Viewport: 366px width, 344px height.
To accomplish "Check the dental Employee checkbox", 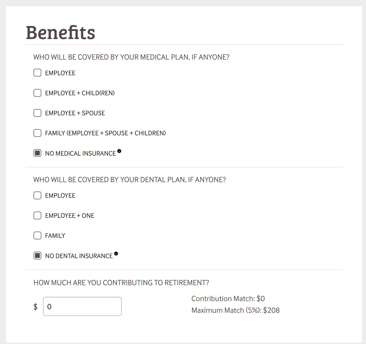I will (37, 195).
